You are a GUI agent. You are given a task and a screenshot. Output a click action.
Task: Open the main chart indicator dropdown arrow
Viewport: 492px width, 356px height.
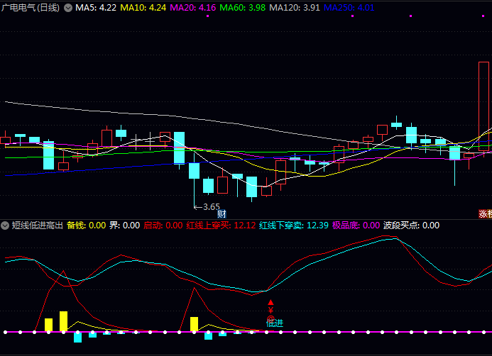[68, 8]
